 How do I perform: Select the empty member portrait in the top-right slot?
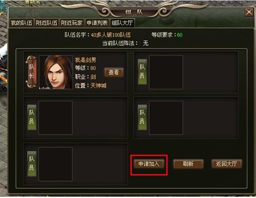pyautogui.click(x=166, y=72)
